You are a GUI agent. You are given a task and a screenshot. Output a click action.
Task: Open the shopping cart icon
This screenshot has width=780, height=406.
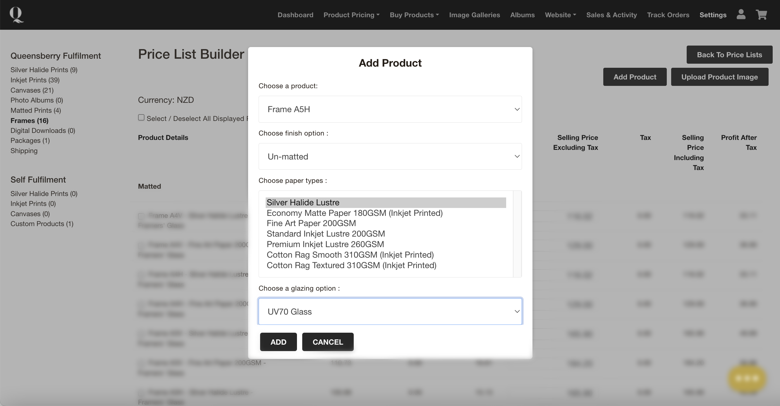click(x=761, y=15)
